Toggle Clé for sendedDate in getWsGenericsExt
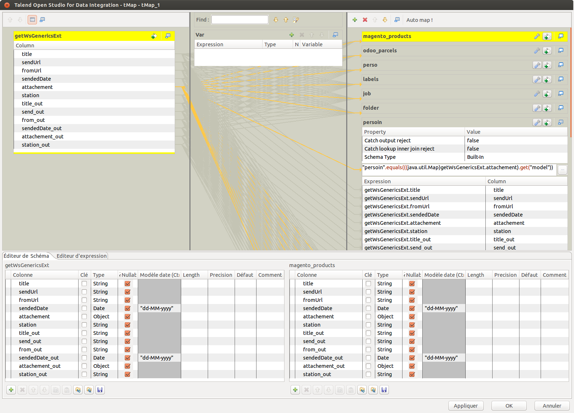 pyautogui.click(x=84, y=308)
